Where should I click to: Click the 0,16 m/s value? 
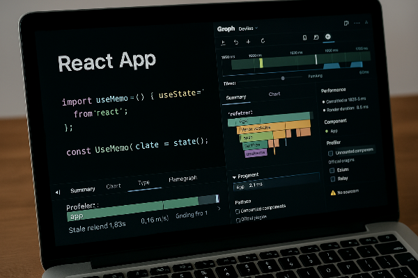coord(155,220)
